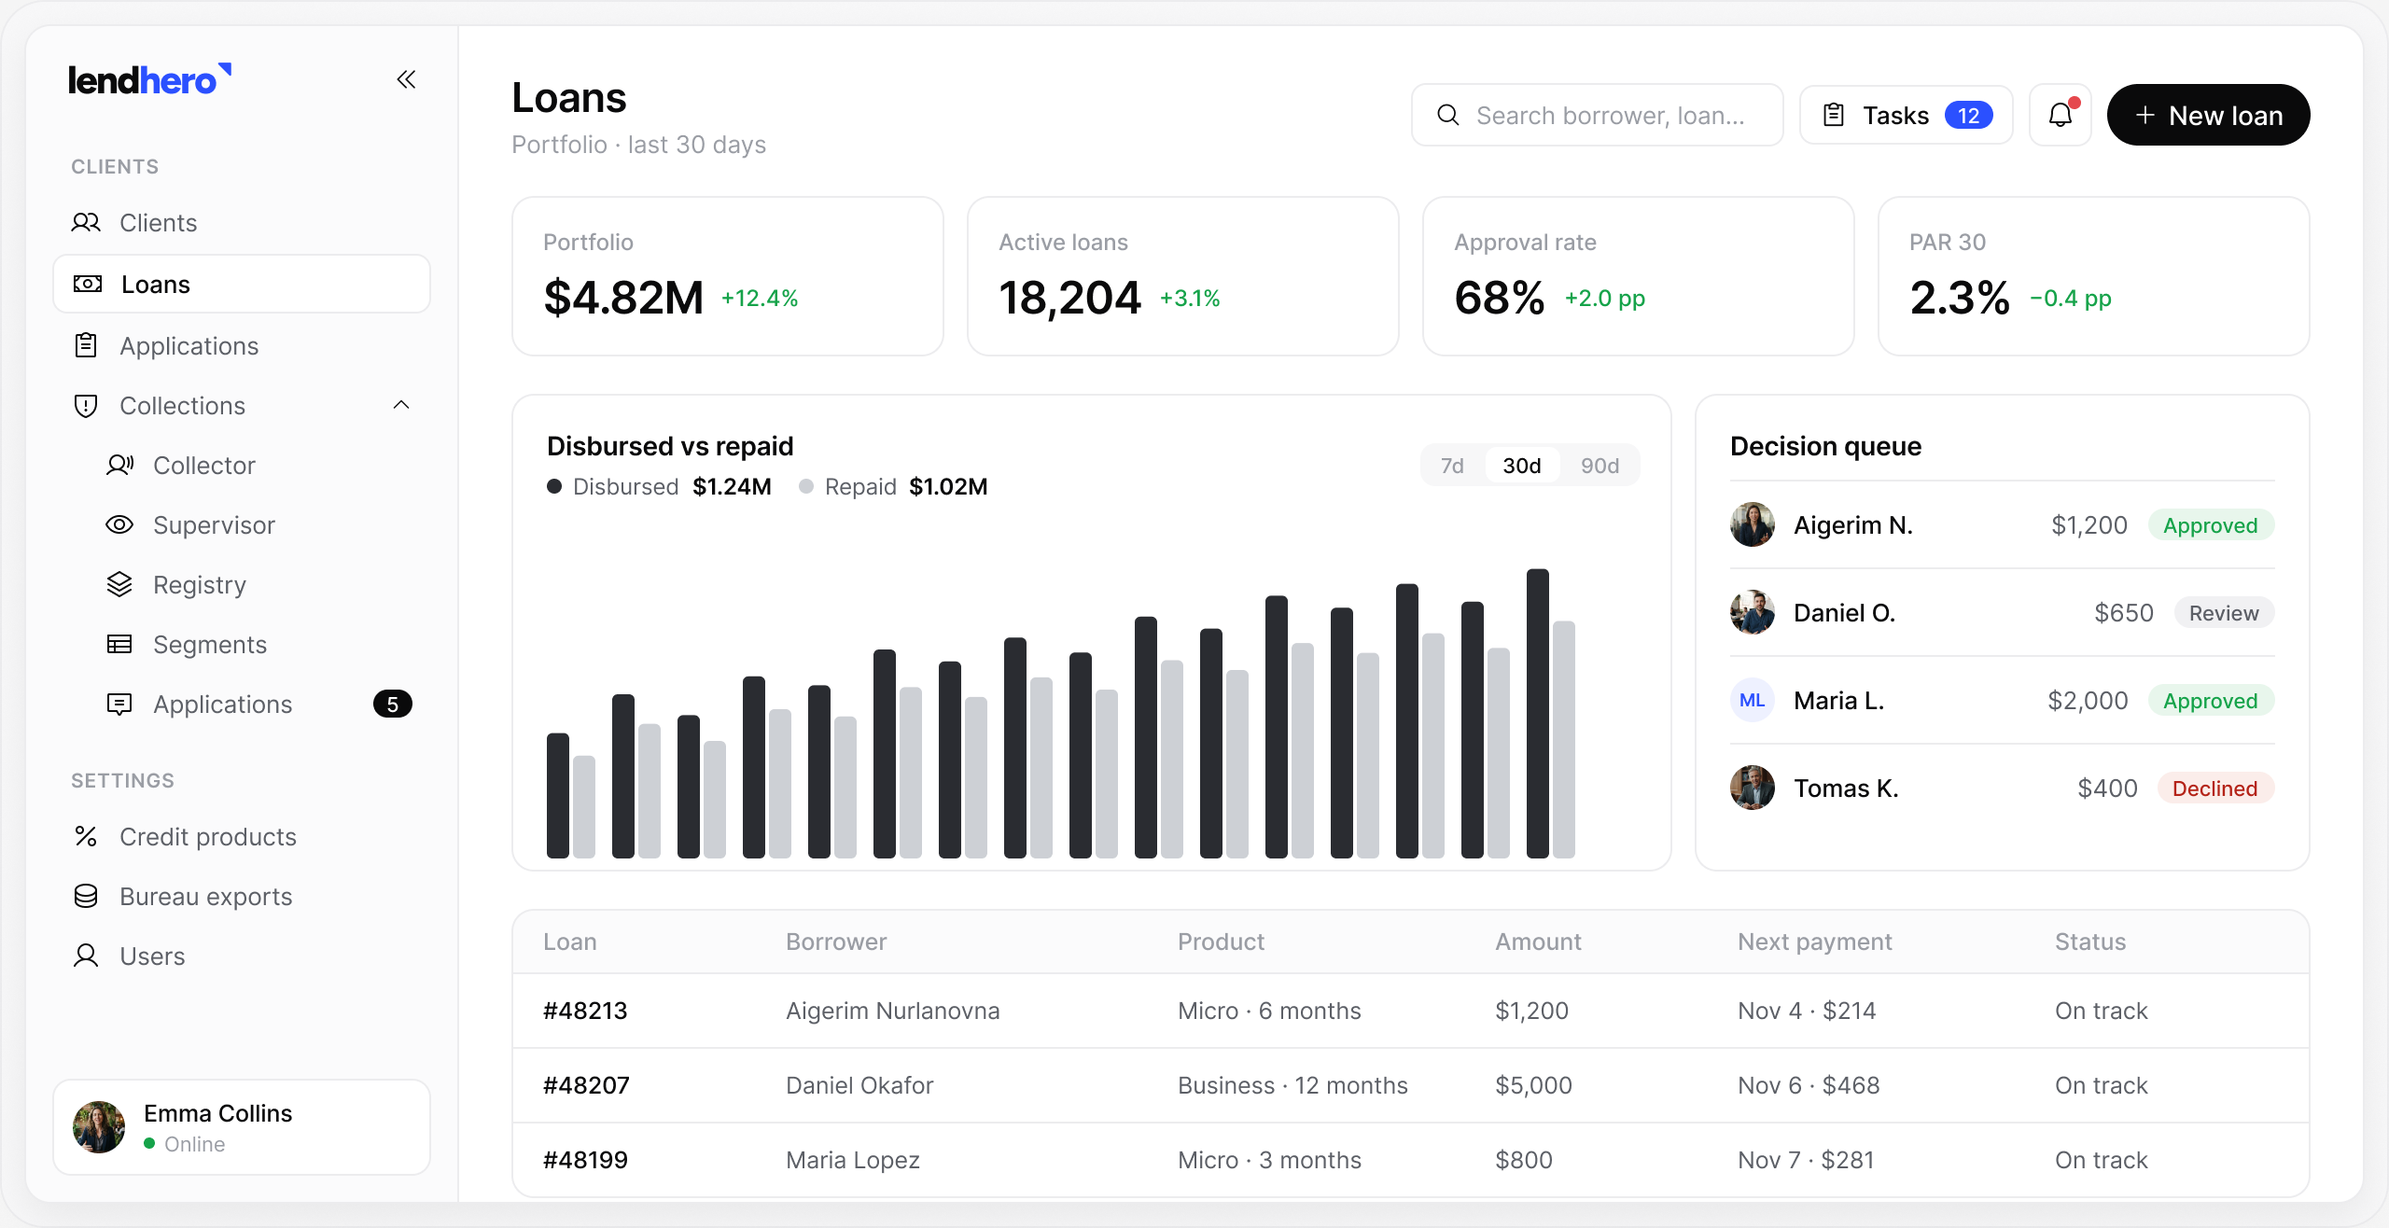Click the Supervisor eye icon
Image resolution: width=2389 pixels, height=1228 pixels.
tap(119, 524)
